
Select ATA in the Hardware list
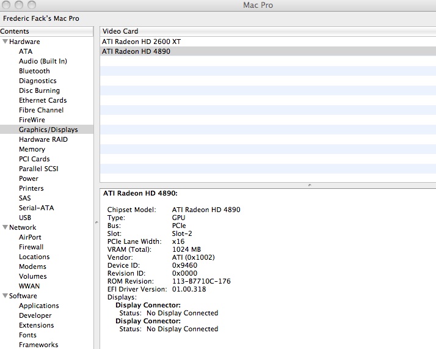(x=26, y=51)
